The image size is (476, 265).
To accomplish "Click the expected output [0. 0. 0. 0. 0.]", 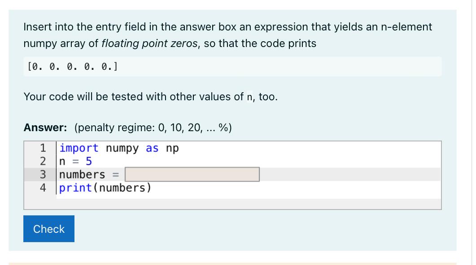I will (73, 66).
